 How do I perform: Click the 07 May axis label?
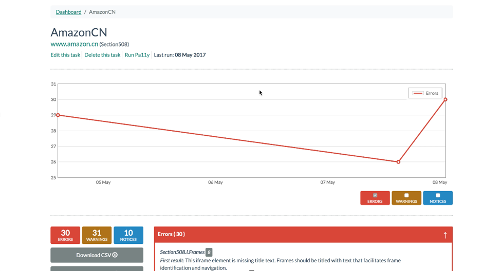[327, 182]
